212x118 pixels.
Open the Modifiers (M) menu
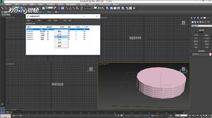(x=51, y=5)
